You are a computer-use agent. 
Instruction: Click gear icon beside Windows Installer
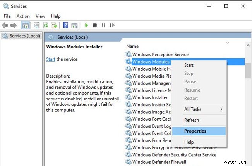129,97
